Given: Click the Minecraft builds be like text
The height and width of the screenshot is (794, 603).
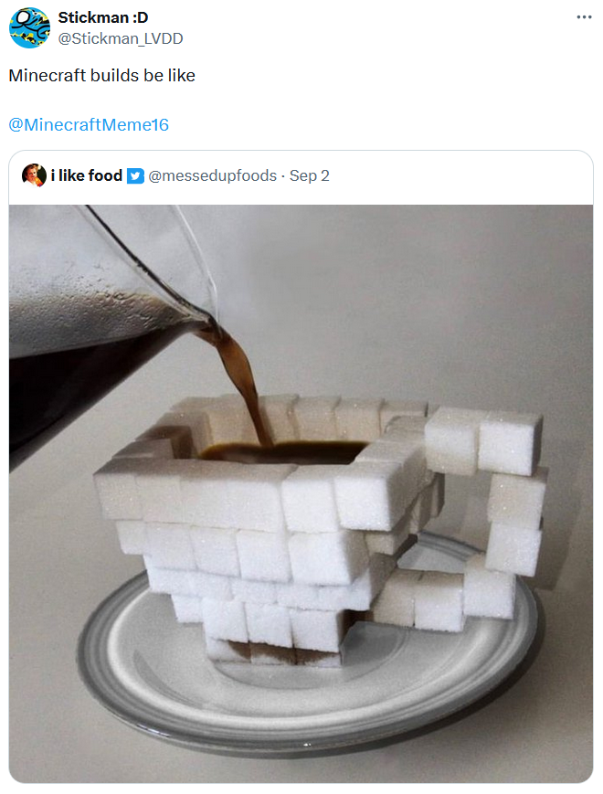Looking at the screenshot, I should tap(101, 76).
